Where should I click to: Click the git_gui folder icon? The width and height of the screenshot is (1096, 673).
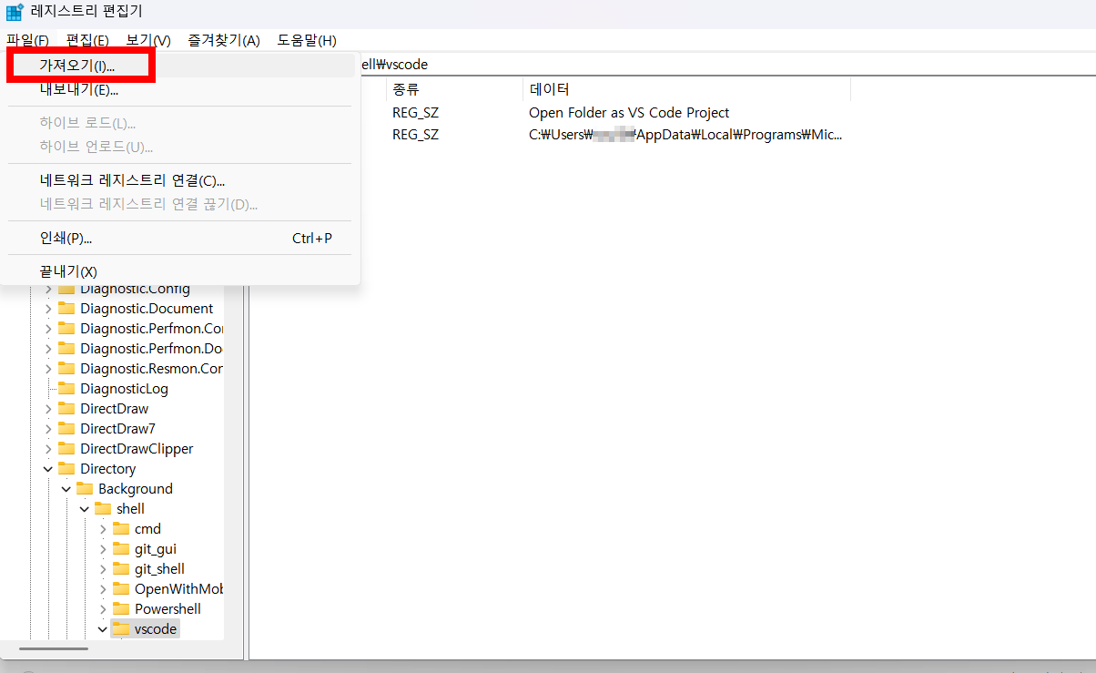121,549
